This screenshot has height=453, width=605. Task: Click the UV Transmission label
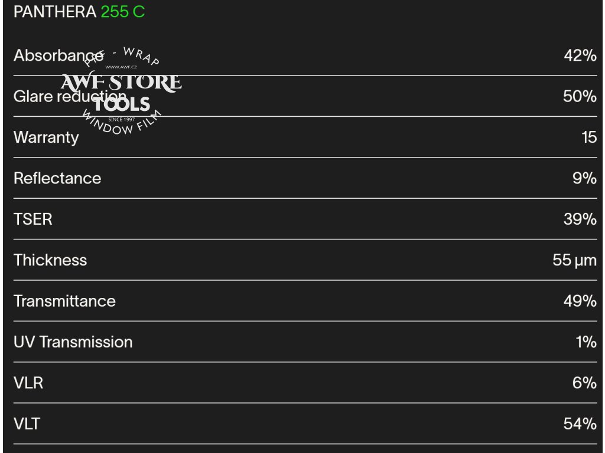tap(73, 342)
